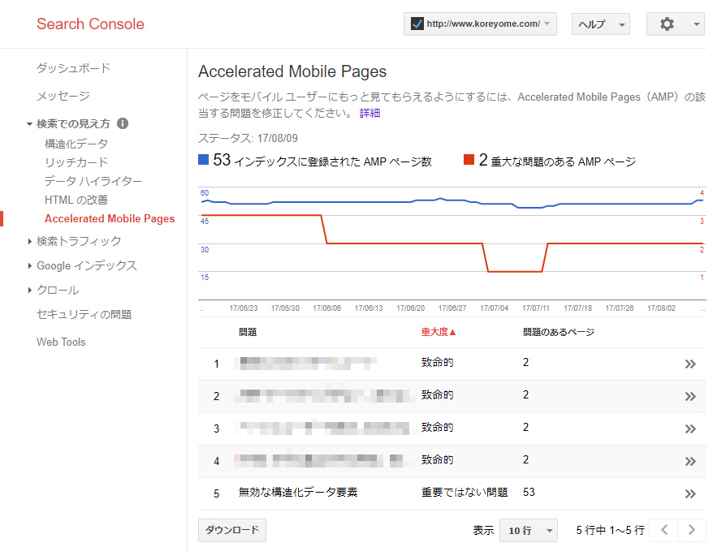Open the ヘルプ help dropdown

pyautogui.click(x=601, y=24)
